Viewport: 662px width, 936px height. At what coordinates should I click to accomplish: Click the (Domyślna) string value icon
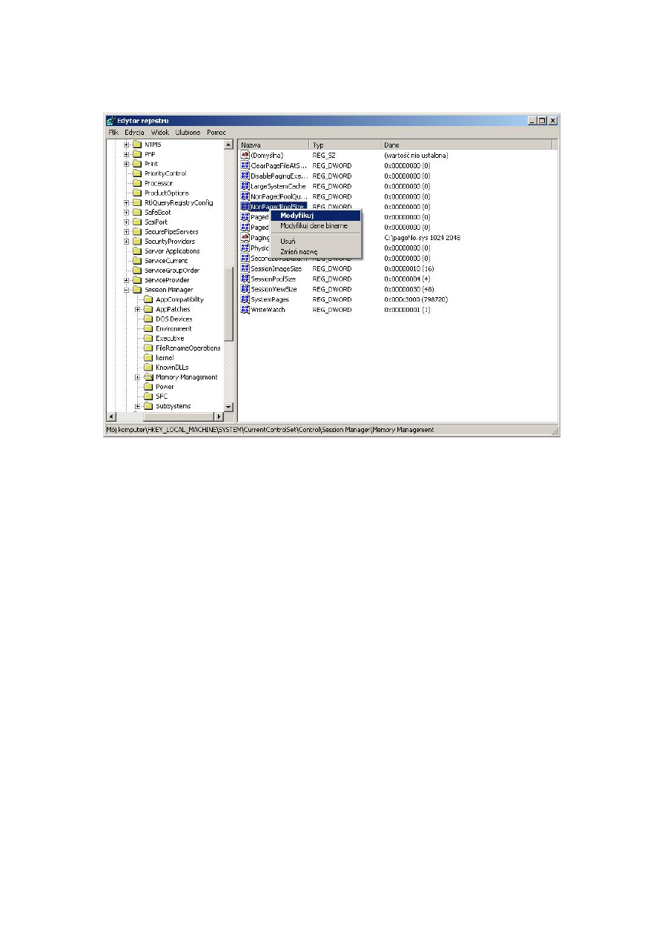coord(245,155)
